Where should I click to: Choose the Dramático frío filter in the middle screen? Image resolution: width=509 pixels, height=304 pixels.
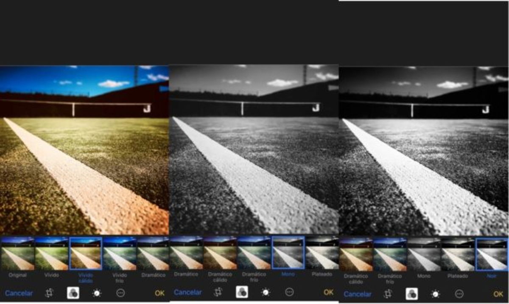tap(254, 253)
